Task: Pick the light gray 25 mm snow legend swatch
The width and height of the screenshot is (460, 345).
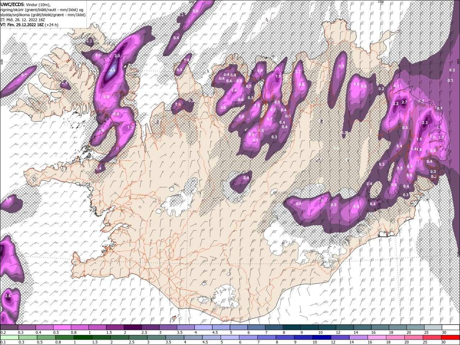Action: (x=433, y=327)
